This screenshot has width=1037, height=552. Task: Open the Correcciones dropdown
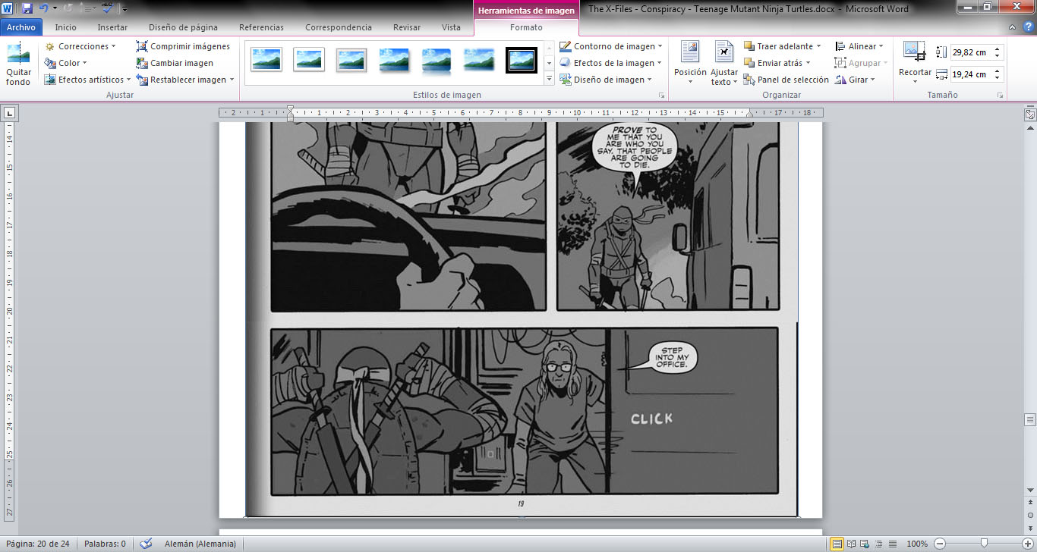coord(80,46)
